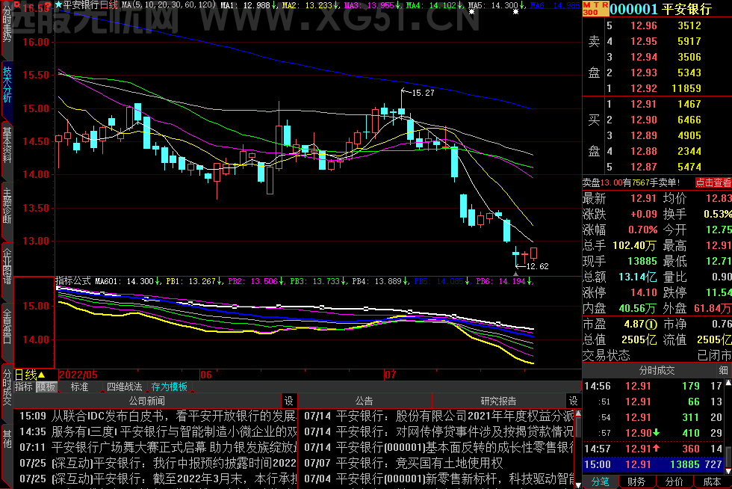Click the 12.62 low price marker
This screenshot has width=732, height=489.
point(537,266)
